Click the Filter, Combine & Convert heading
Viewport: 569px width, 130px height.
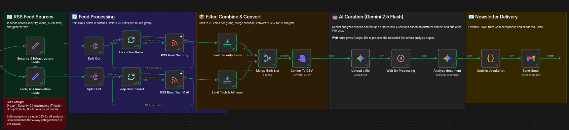tap(230, 17)
